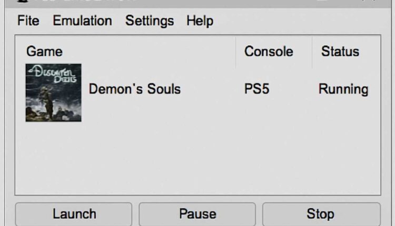Click the window title bar

158,2
